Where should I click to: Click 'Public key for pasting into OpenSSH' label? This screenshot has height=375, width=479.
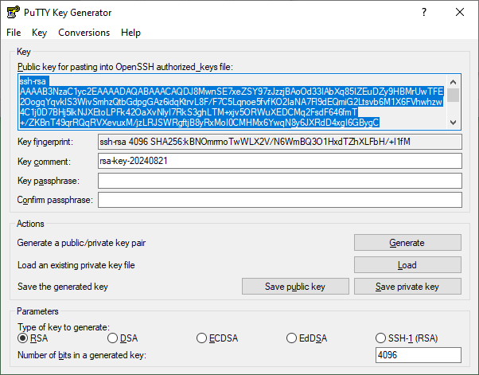click(x=125, y=67)
